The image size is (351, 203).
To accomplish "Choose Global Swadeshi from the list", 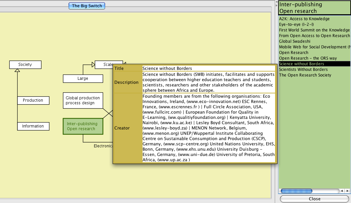I will tap(295, 41).
